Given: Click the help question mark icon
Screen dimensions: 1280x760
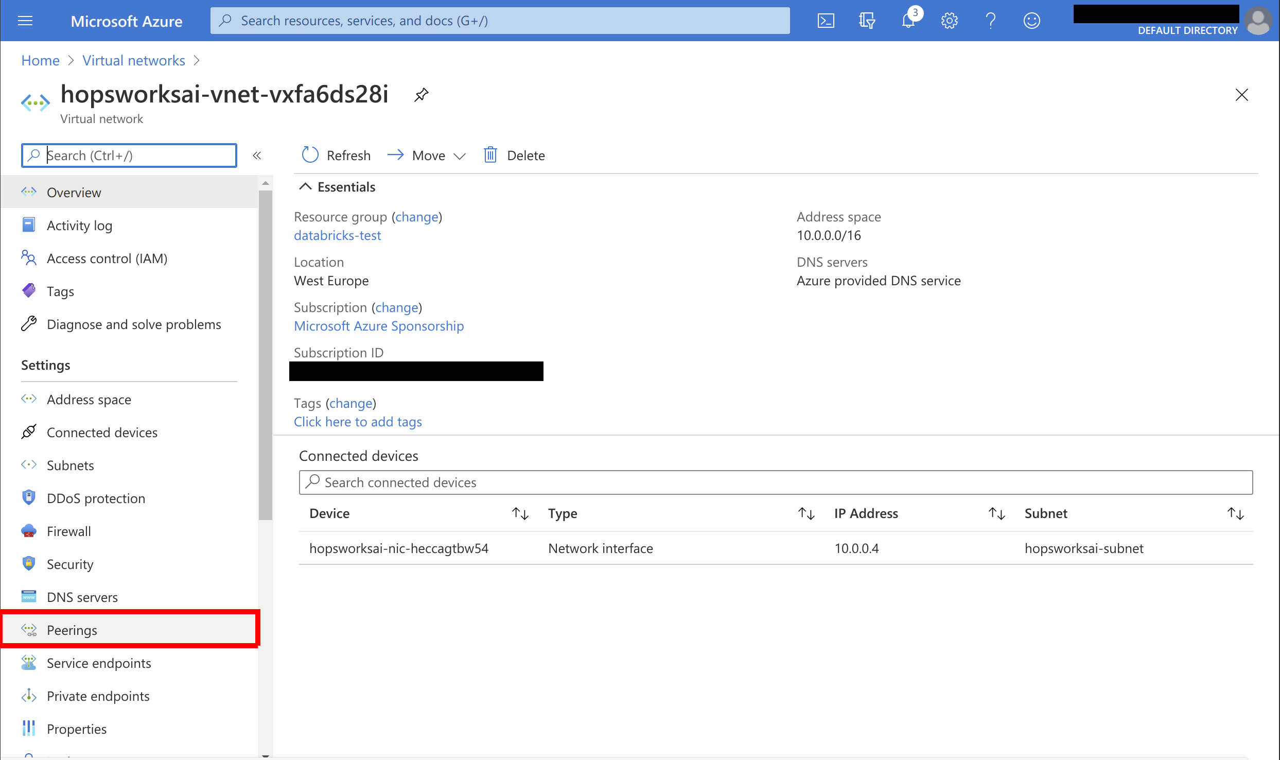Looking at the screenshot, I should [990, 21].
